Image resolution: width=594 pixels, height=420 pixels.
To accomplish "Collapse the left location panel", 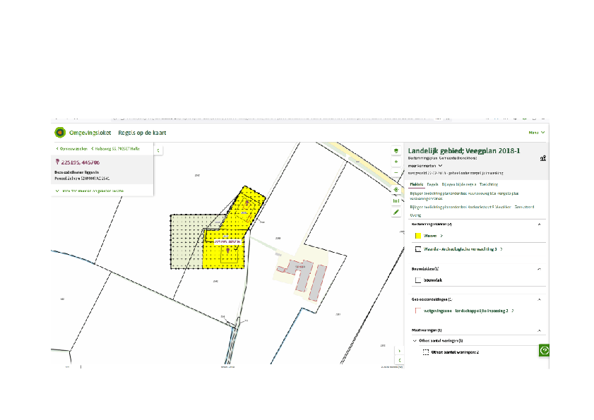I will pos(158,150).
